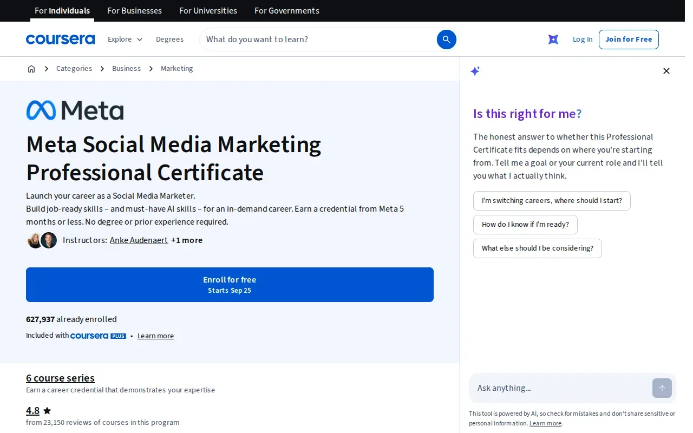Image resolution: width=693 pixels, height=433 pixels.
Task: Open For Governments tab
Action: [x=287, y=11]
